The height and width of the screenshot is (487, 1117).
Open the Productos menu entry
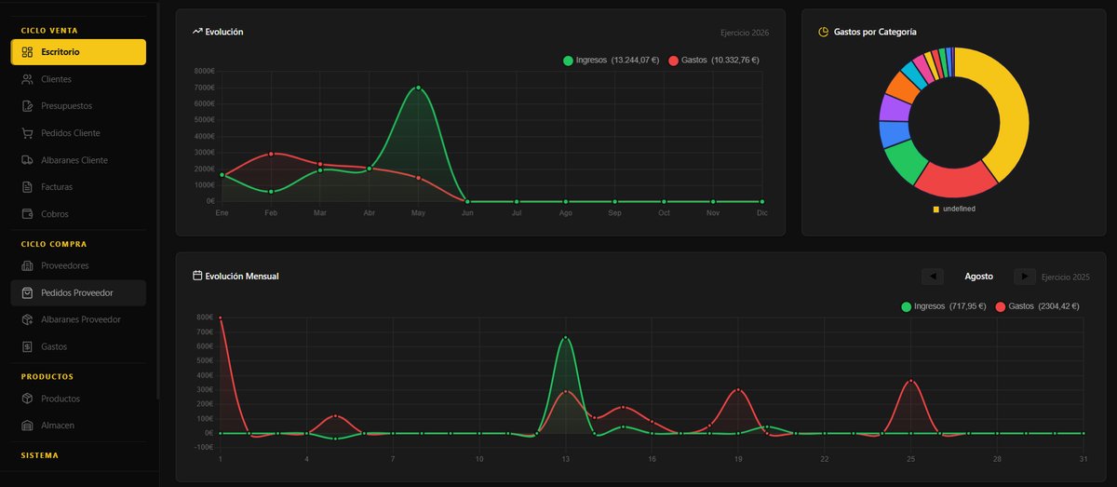pos(78,399)
